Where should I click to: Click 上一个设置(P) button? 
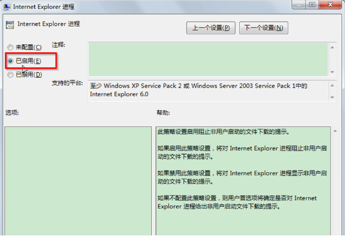210,28
